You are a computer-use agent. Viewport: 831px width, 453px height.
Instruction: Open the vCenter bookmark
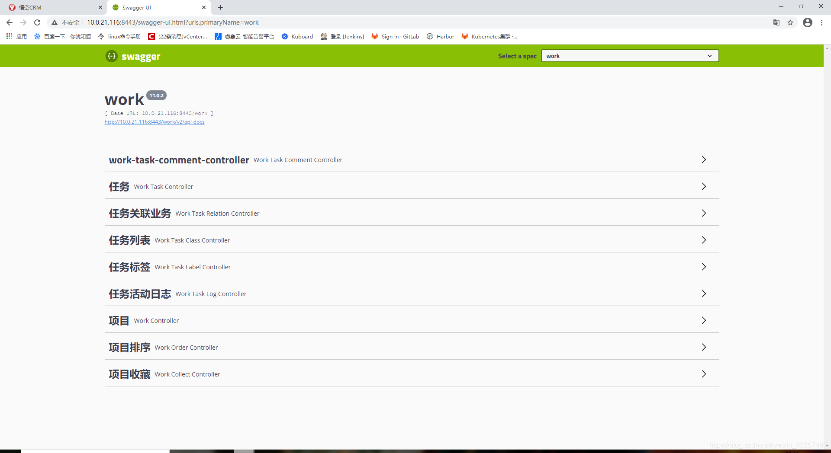coord(177,36)
